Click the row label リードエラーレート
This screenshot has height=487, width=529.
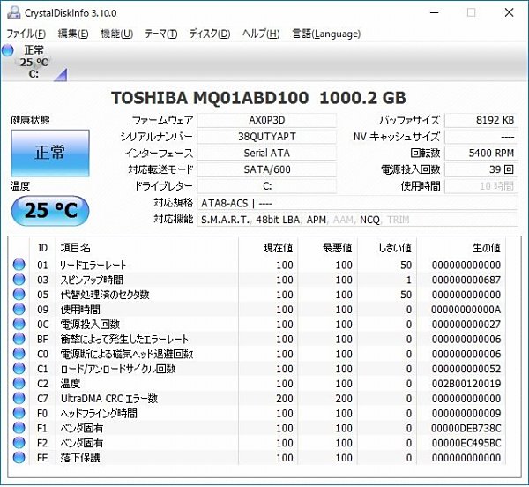pyautogui.click(x=93, y=265)
